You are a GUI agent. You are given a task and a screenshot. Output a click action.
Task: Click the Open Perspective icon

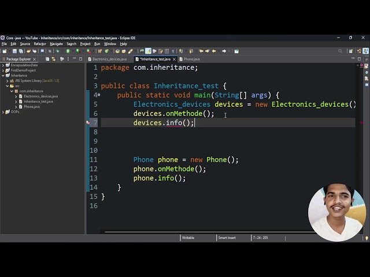tap(351, 51)
